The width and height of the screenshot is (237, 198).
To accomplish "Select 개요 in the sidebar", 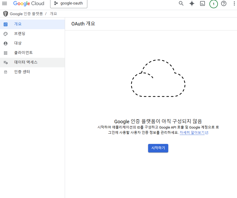I will tap(32, 24).
